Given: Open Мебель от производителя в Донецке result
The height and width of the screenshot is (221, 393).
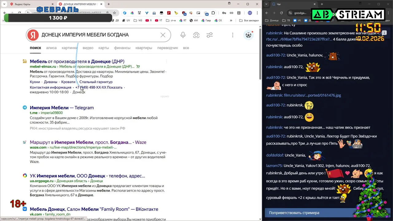Looking at the screenshot, I should click(77, 61).
